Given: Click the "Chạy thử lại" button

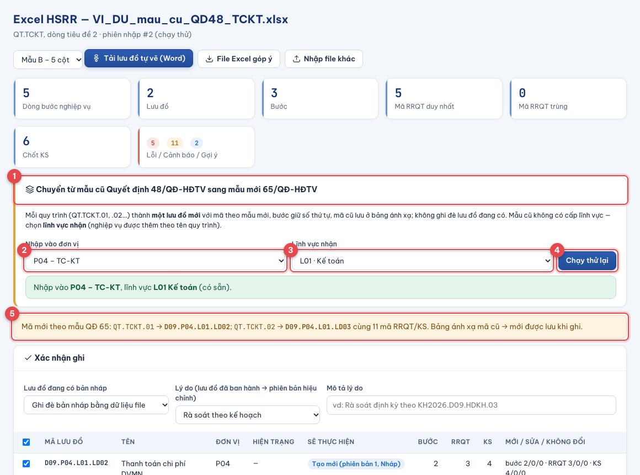Looking at the screenshot, I should (587, 260).
